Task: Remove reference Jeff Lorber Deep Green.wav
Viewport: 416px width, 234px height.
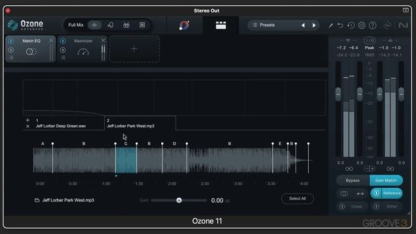Action: click(27, 126)
